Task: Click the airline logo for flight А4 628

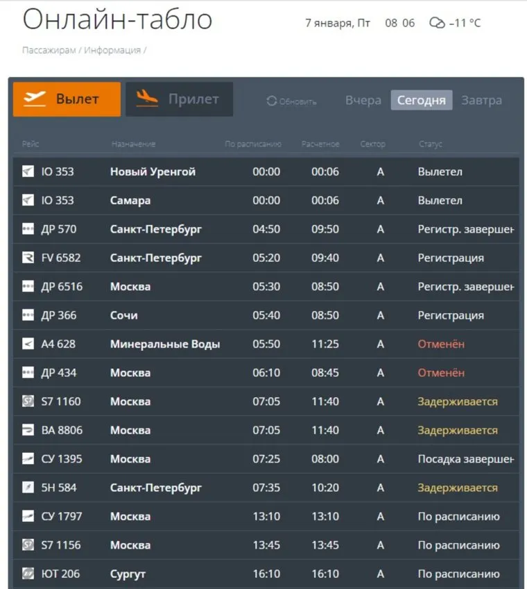Action: 28,344
